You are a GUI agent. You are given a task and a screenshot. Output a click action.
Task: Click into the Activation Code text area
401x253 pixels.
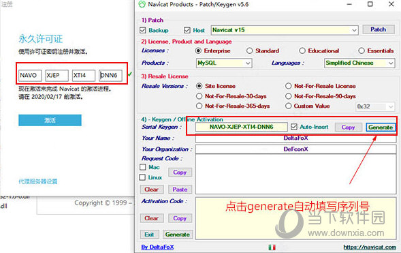point(295,218)
